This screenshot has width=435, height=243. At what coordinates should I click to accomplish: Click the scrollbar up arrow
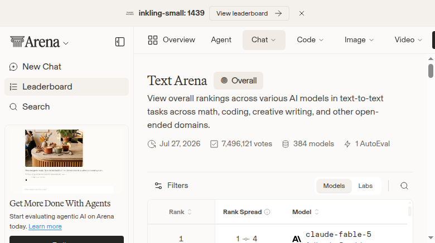pos(431,59)
